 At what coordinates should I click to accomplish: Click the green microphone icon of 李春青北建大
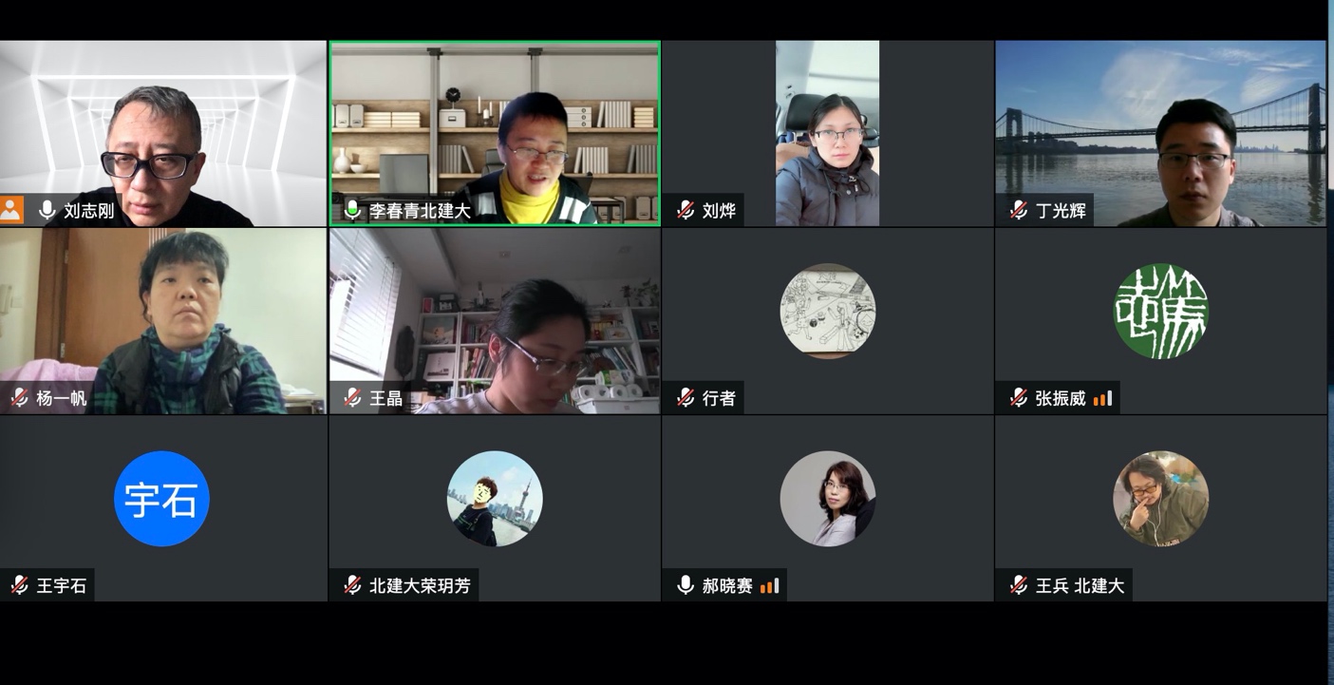tap(352, 210)
